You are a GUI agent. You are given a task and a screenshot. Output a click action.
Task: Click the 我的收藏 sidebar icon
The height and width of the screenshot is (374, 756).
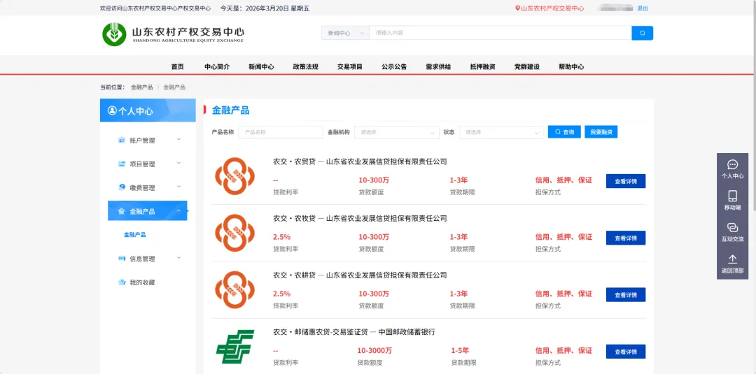122,282
